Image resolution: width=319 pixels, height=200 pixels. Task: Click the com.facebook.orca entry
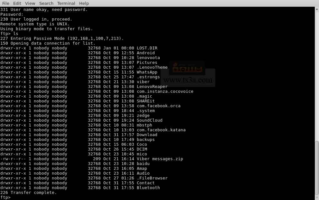[158, 106]
